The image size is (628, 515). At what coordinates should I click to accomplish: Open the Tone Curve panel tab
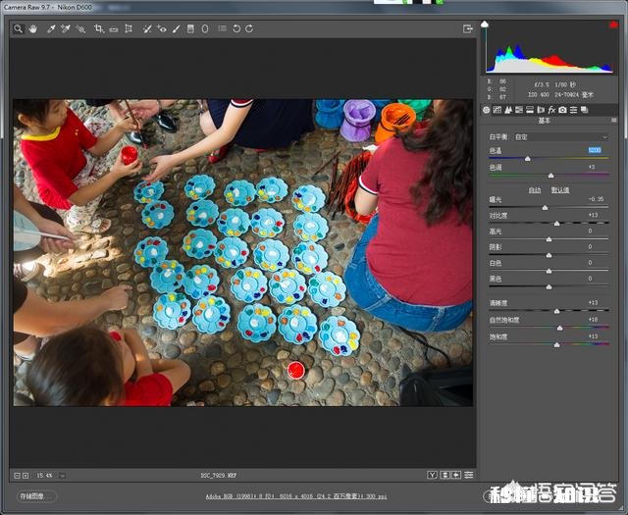(x=497, y=110)
